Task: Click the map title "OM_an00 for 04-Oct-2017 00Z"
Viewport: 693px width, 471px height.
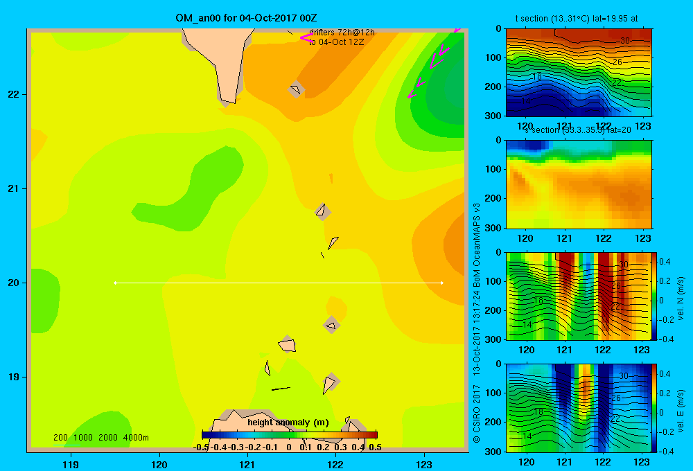Action: [246, 18]
